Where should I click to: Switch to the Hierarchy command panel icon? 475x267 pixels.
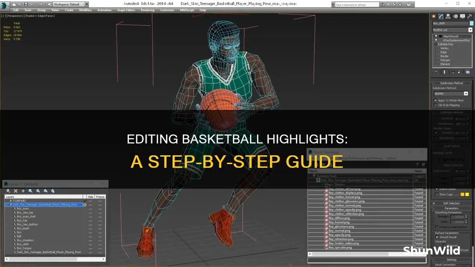click(448, 16)
